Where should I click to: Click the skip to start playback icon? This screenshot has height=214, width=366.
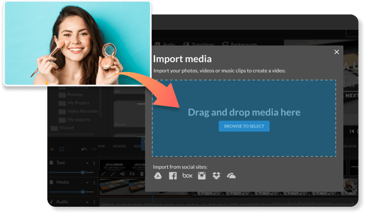(352, 131)
